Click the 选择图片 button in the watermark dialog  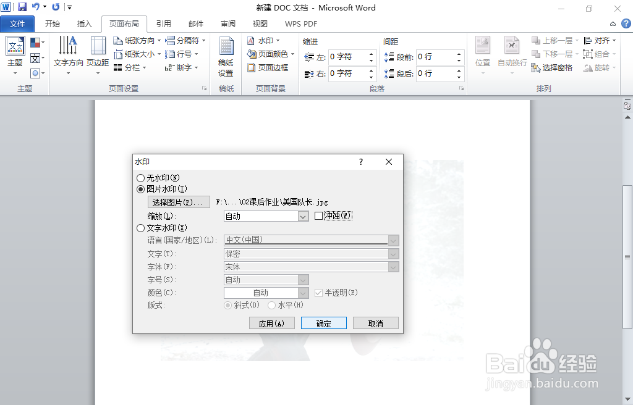click(177, 202)
